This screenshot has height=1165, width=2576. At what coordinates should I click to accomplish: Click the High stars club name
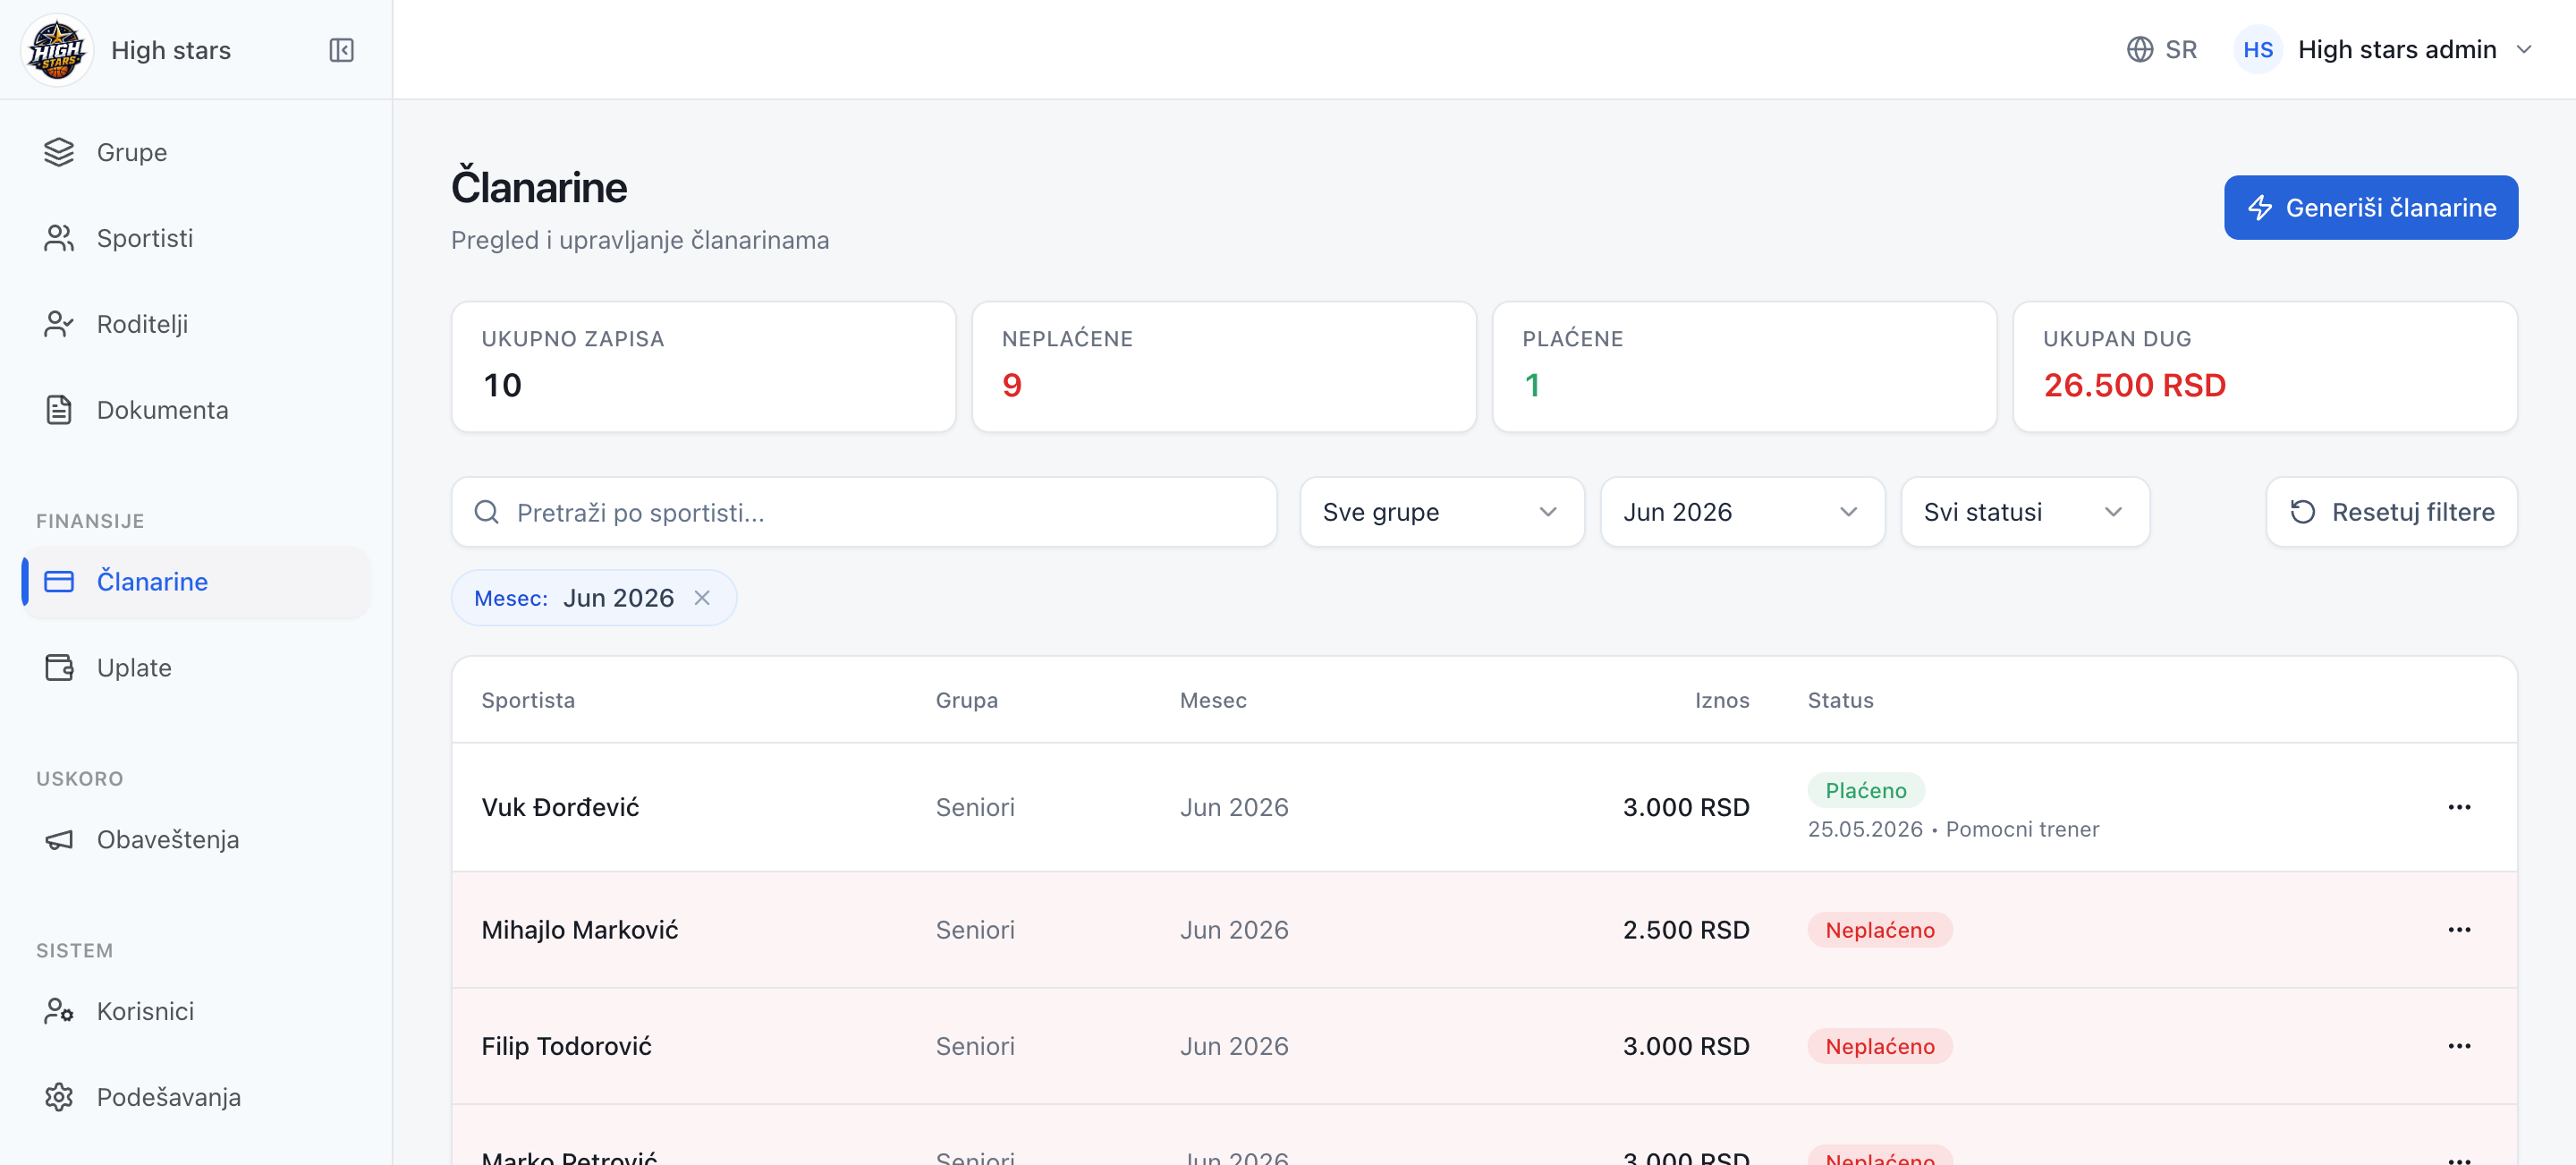click(171, 50)
